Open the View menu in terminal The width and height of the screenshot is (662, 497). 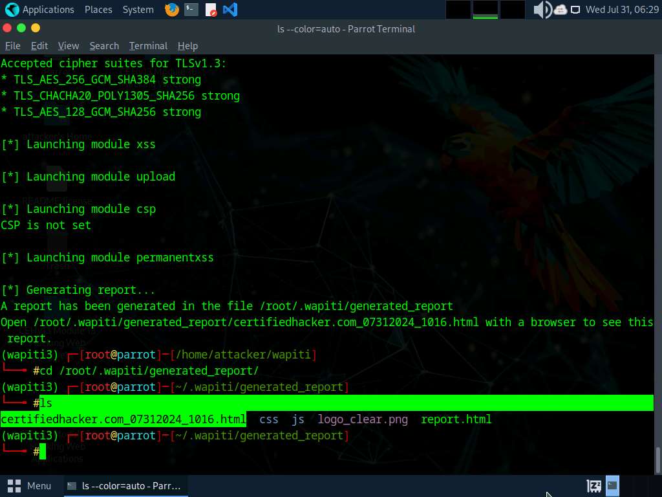tap(69, 46)
